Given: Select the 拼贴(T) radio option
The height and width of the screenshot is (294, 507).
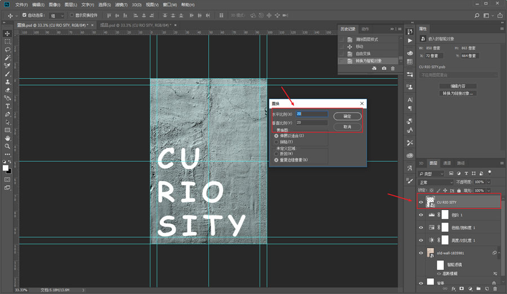Looking at the screenshot, I should pyautogui.click(x=276, y=142).
